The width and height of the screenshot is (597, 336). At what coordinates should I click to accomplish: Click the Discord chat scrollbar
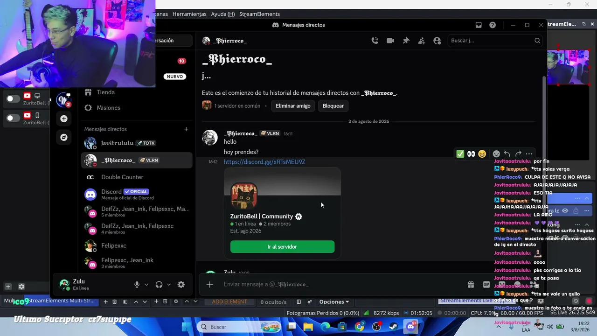(x=543, y=140)
